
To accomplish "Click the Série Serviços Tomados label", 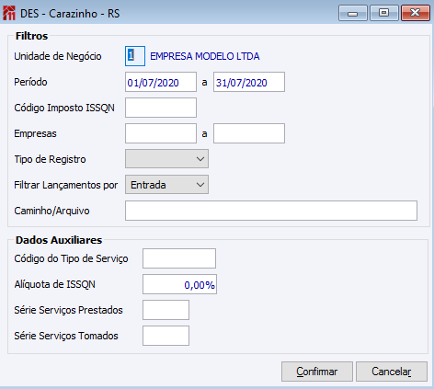I will [66, 336].
